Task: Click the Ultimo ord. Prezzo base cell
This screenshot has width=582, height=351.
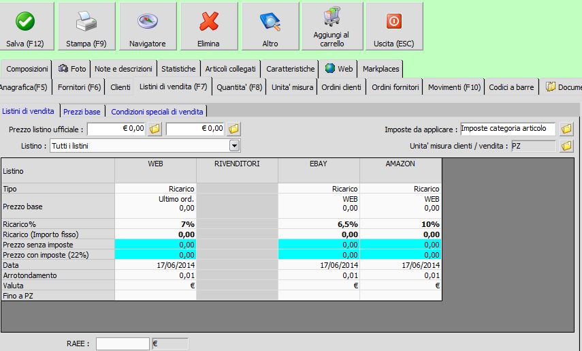Action: (x=155, y=206)
